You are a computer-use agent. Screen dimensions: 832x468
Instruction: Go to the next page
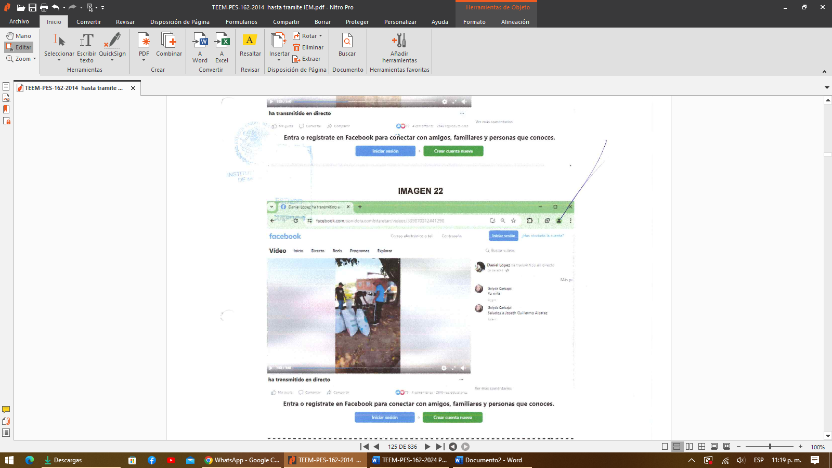click(427, 447)
